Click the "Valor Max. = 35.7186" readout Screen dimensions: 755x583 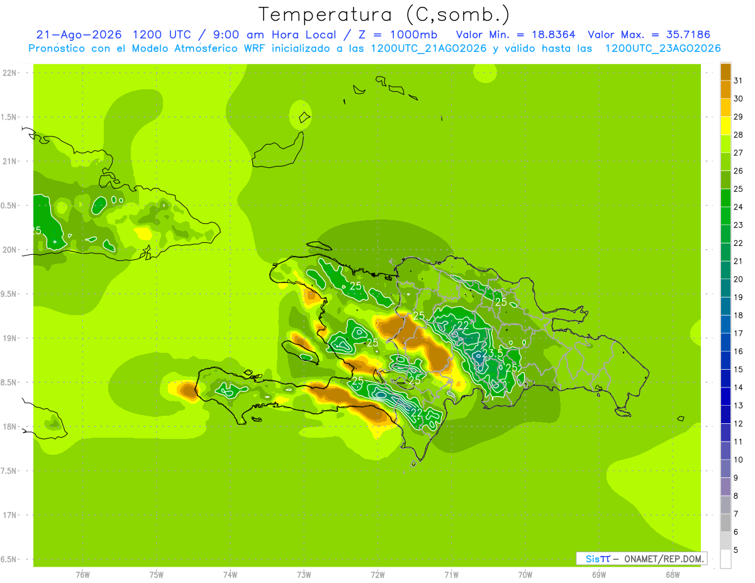[x=649, y=35]
